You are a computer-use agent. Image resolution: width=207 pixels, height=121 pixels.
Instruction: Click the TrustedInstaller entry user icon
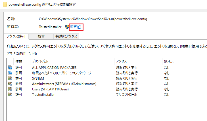tap(10, 95)
